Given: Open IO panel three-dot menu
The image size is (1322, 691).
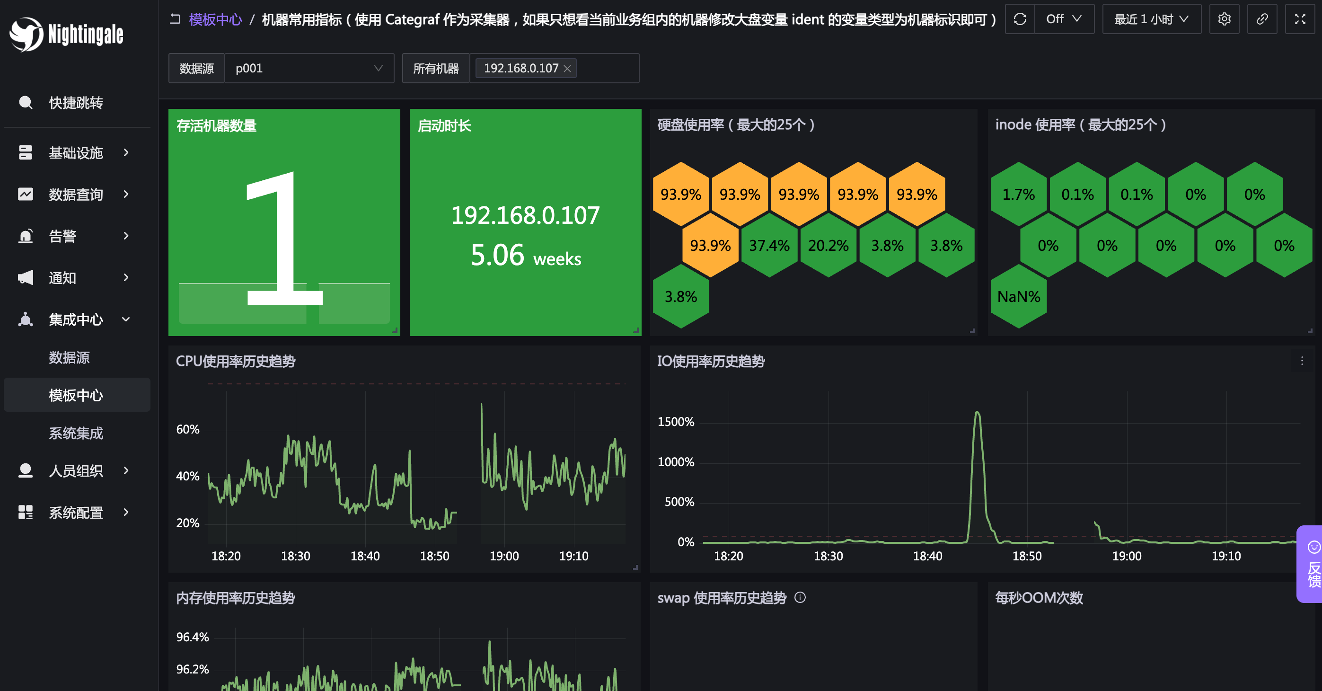Looking at the screenshot, I should tap(1302, 361).
